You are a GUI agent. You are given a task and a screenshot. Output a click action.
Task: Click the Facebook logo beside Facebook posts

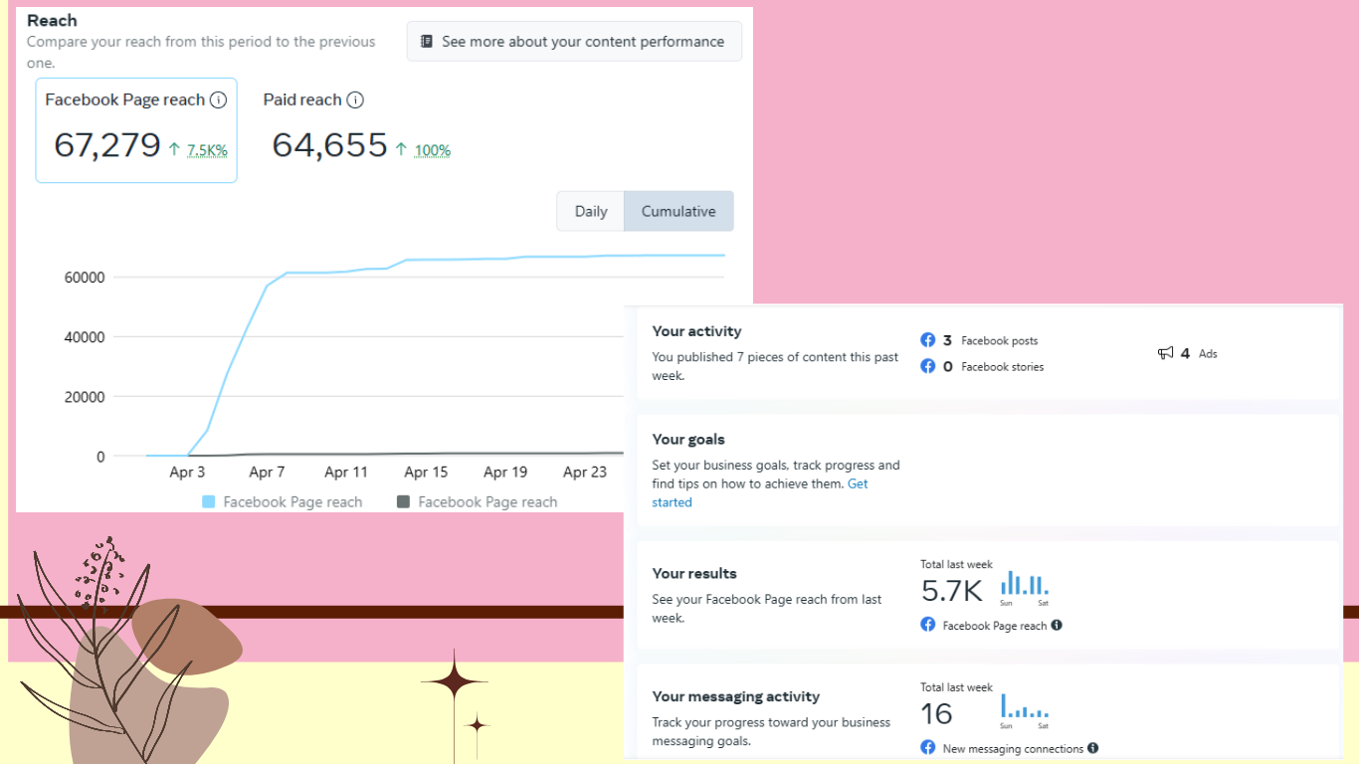928,340
